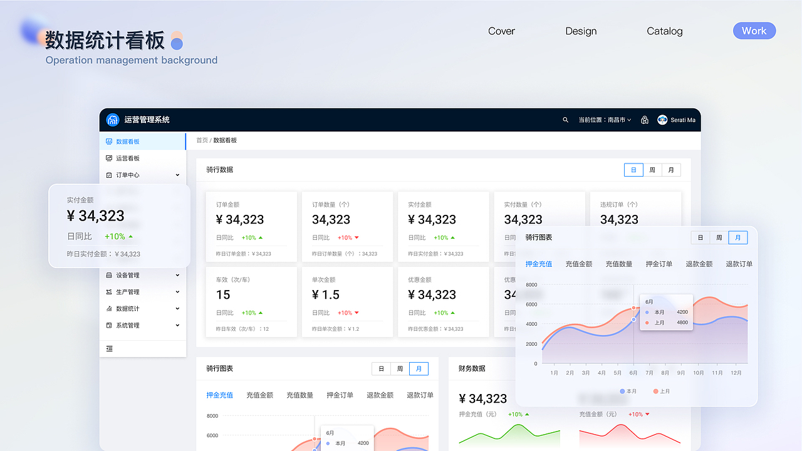This screenshot has height=451, width=802.
Task: Select 日 in the dashboard 骑行图表 panel
Action: pos(381,369)
